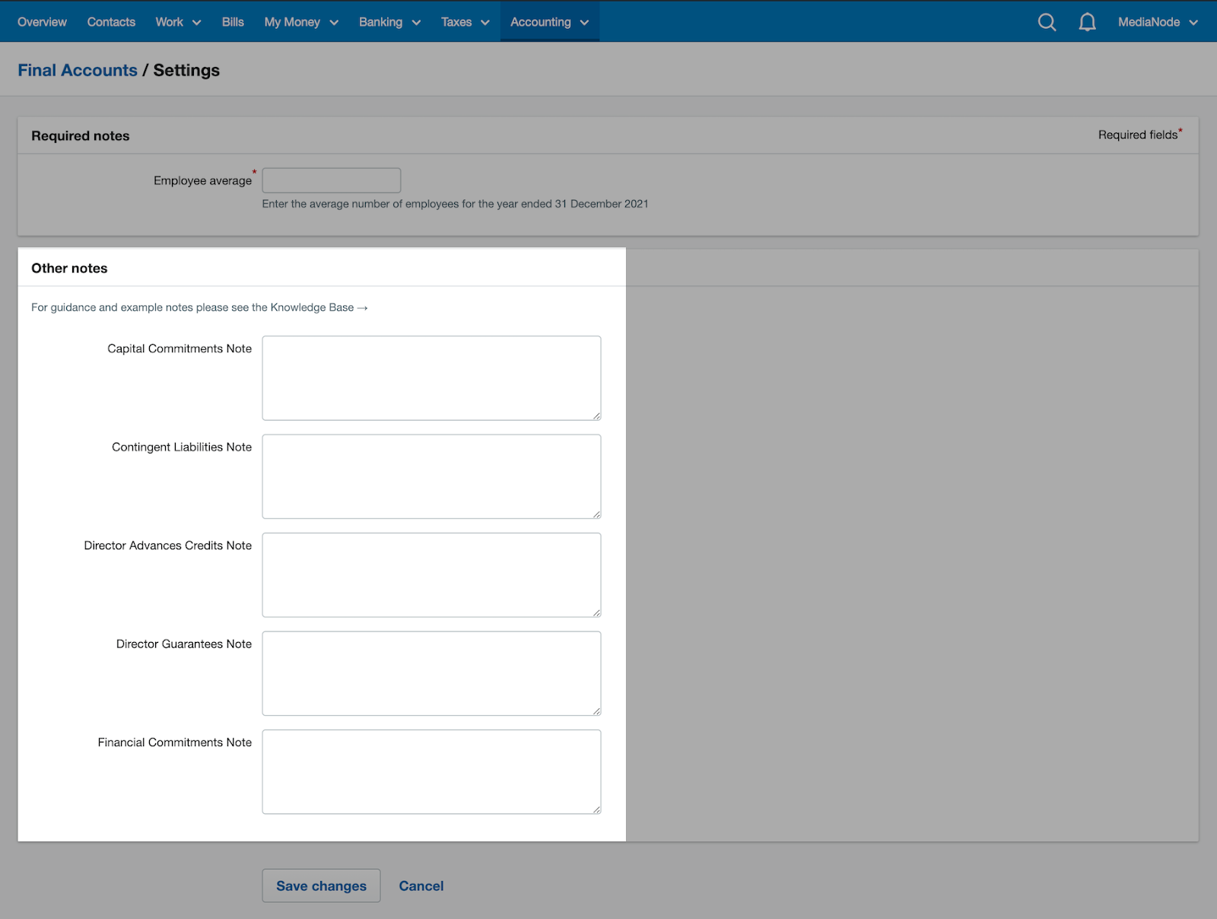The height and width of the screenshot is (919, 1217).
Task: Go to the Overview menu item
Action: (x=42, y=22)
